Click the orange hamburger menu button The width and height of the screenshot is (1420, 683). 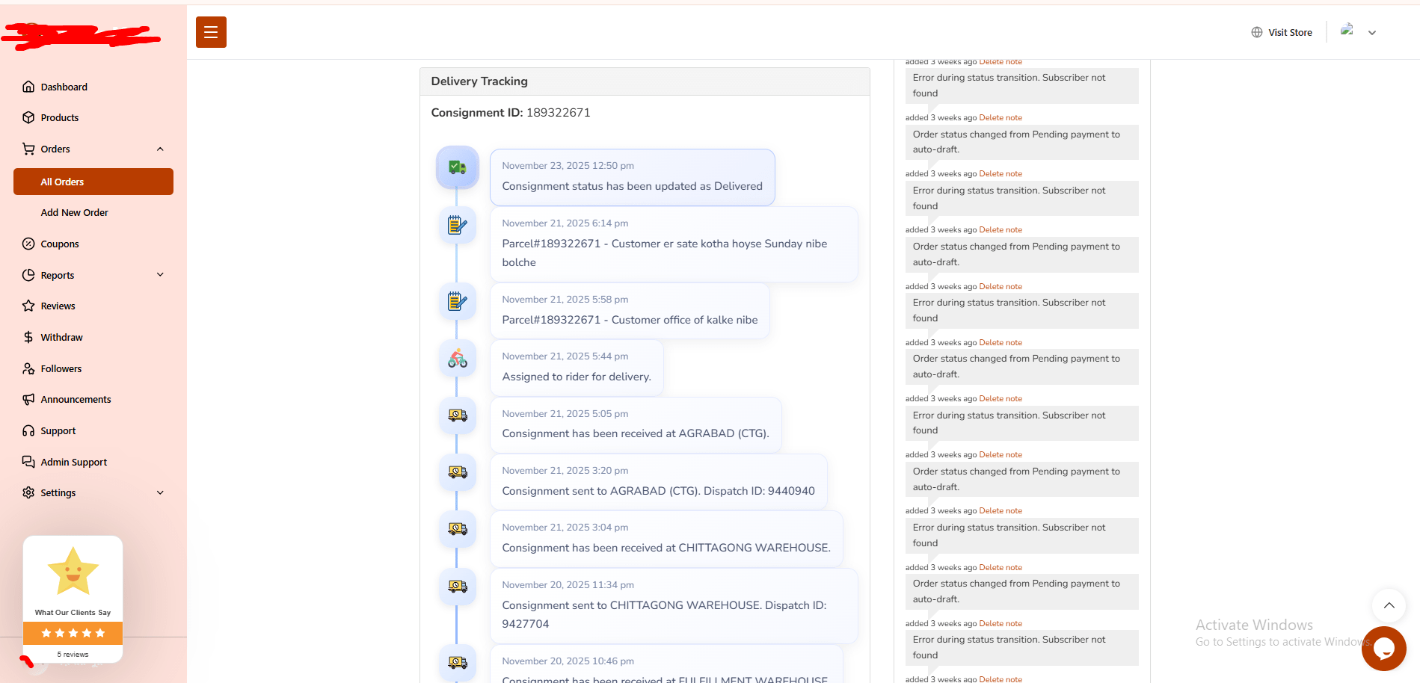click(x=211, y=32)
